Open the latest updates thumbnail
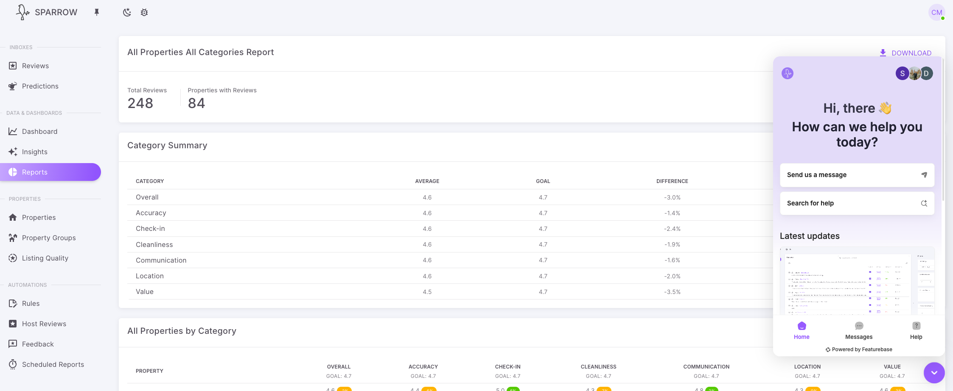The height and width of the screenshot is (391, 953). coord(857,281)
